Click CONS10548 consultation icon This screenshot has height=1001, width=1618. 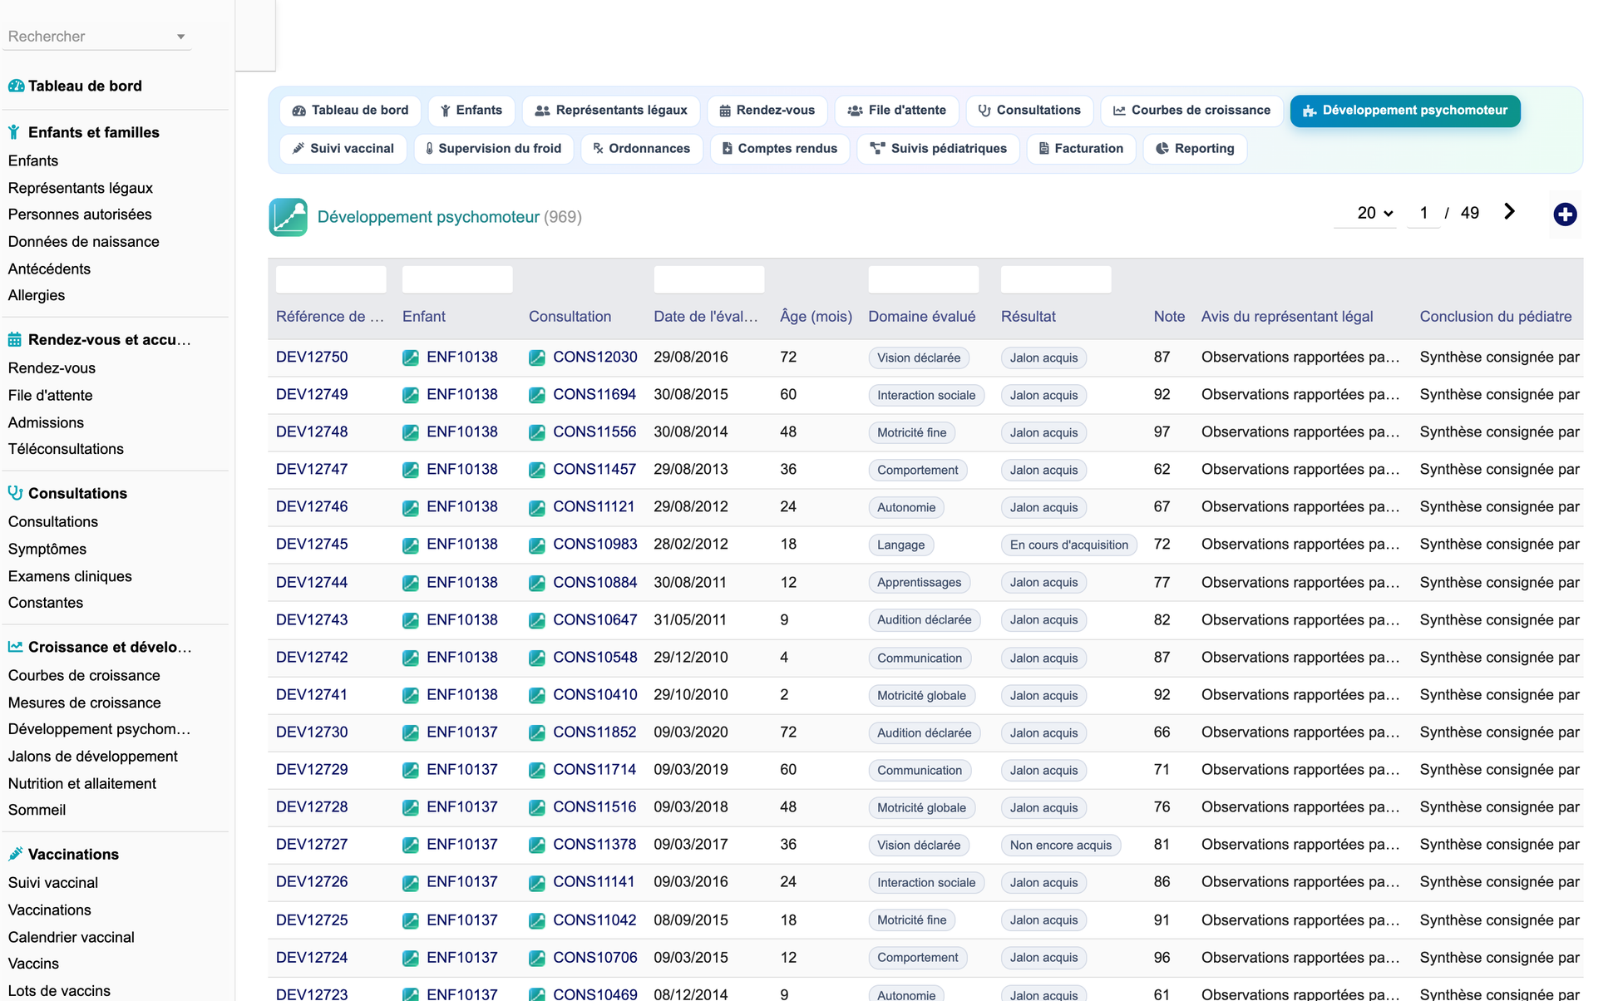(x=537, y=658)
